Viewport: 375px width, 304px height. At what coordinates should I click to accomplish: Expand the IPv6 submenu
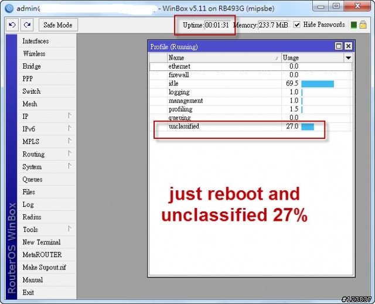[47, 129]
